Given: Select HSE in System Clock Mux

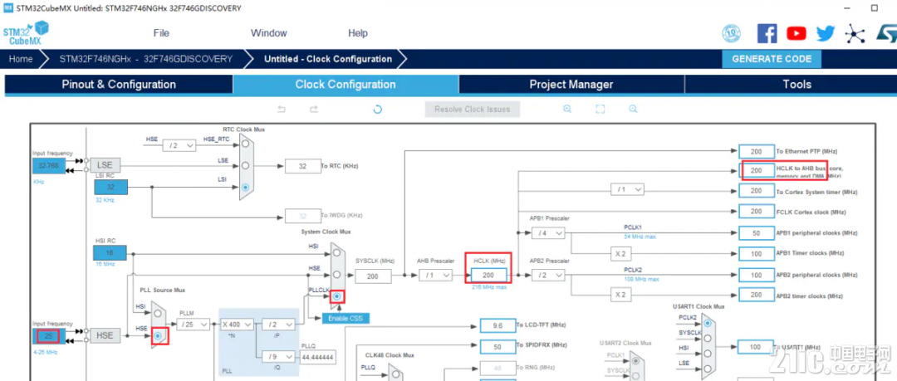Looking at the screenshot, I should [337, 275].
